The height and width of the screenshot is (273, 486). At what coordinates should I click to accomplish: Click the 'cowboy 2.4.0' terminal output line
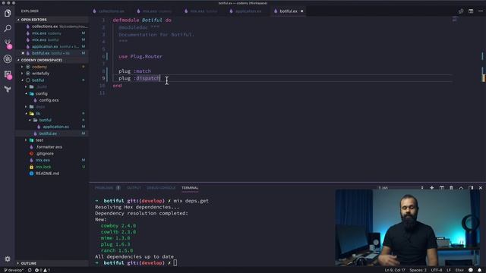118,226
